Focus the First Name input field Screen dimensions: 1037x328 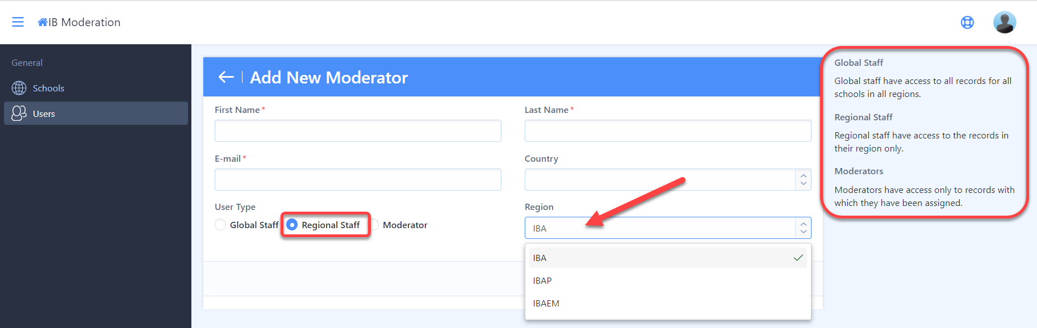(358, 131)
